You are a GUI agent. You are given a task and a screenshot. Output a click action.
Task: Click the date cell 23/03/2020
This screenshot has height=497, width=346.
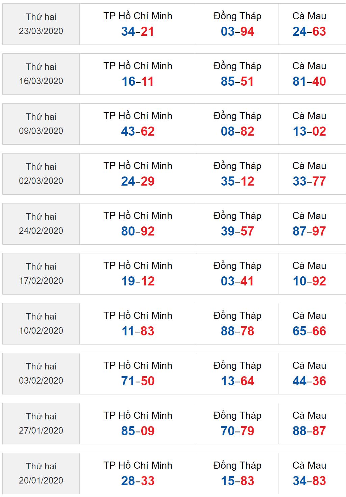41,24
